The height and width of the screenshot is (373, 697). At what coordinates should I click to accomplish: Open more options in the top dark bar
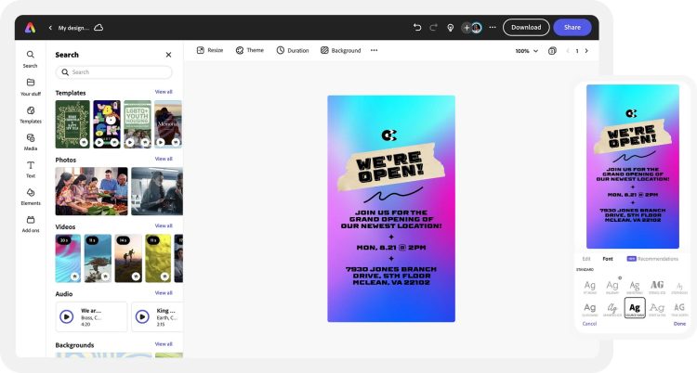coord(493,28)
